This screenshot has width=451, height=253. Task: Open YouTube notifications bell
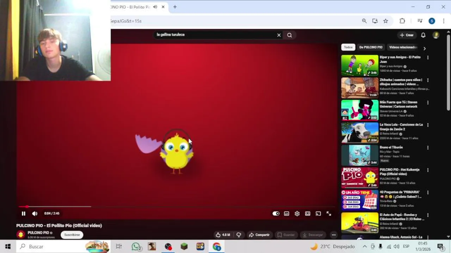tap(423, 35)
